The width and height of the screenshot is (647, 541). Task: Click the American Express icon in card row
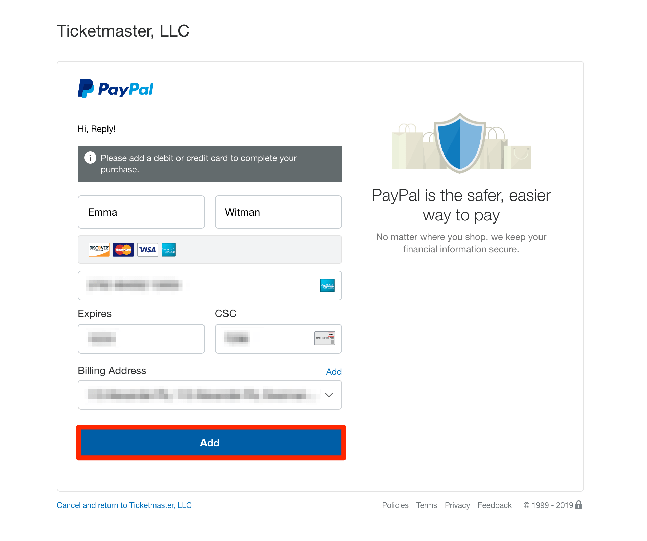[169, 250]
